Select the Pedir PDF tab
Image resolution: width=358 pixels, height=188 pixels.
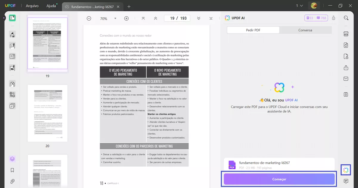click(x=253, y=30)
